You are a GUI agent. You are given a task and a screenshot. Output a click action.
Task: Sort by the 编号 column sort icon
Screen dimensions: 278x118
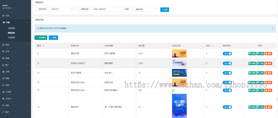(44, 46)
